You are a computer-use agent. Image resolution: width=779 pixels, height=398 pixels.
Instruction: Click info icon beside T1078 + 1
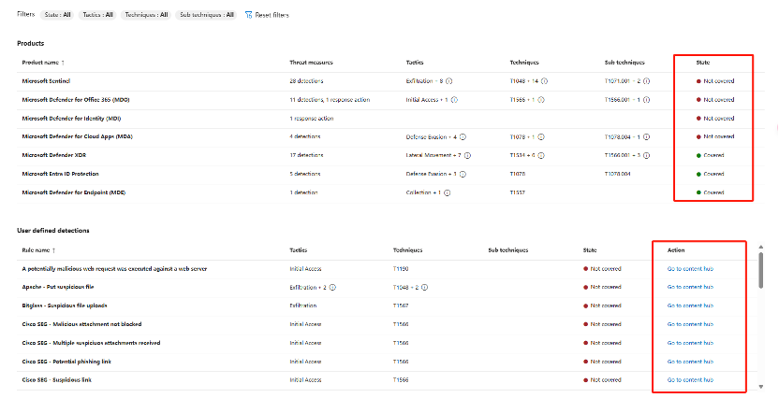(x=541, y=136)
